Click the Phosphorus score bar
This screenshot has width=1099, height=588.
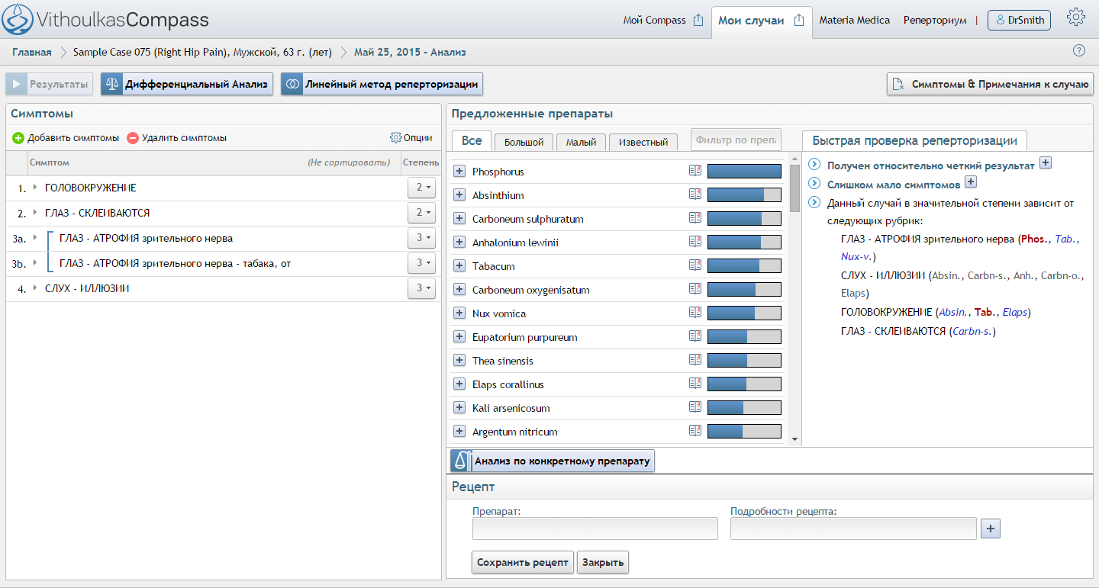(x=744, y=172)
